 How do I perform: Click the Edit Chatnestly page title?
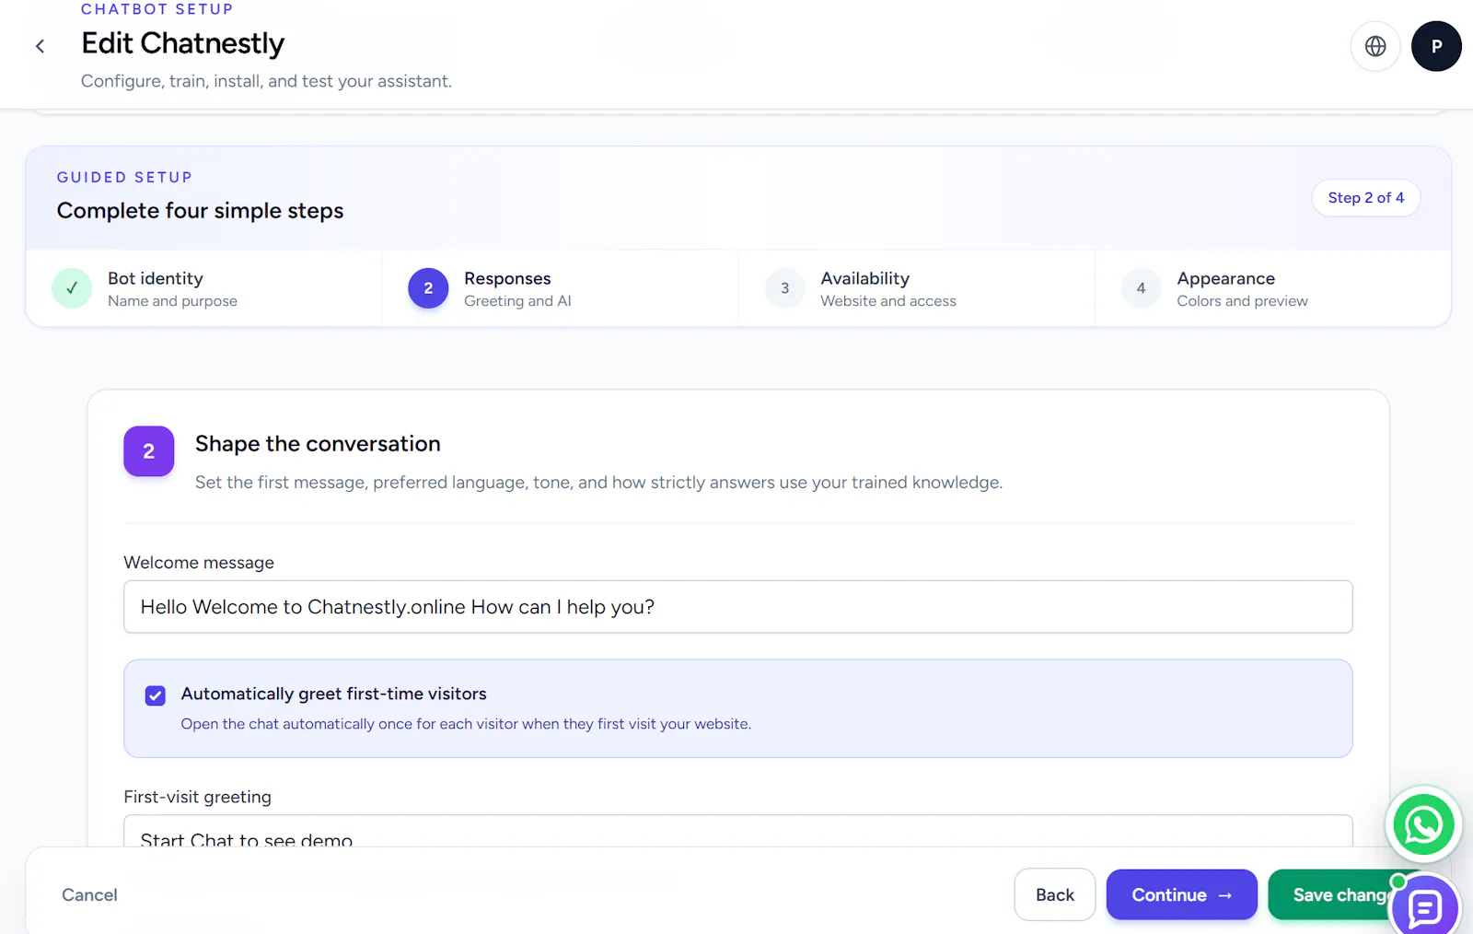pyautogui.click(x=183, y=43)
